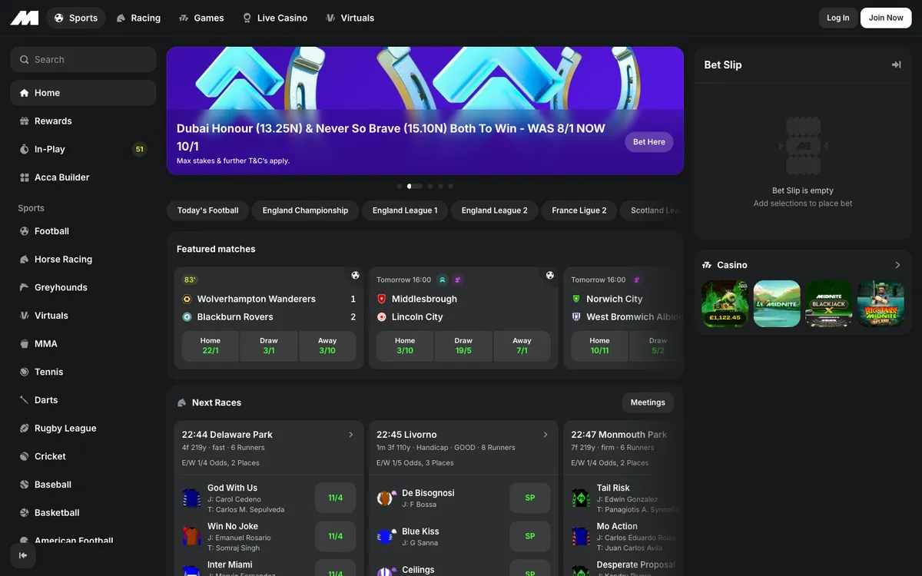
Task: Click the Mo Action runner name
Action: point(617,526)
